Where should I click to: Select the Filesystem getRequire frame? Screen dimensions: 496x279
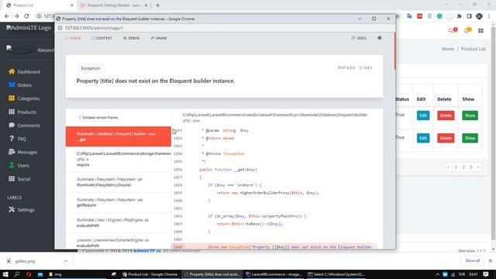coord(119,202)
